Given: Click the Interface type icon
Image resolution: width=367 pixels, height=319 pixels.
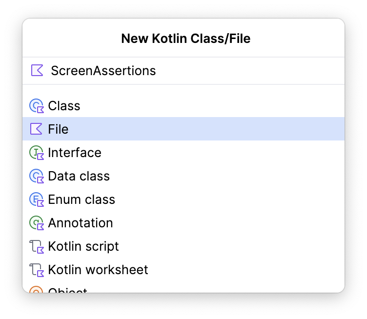Looking at the screenshot, I should (x=37, y=153).
